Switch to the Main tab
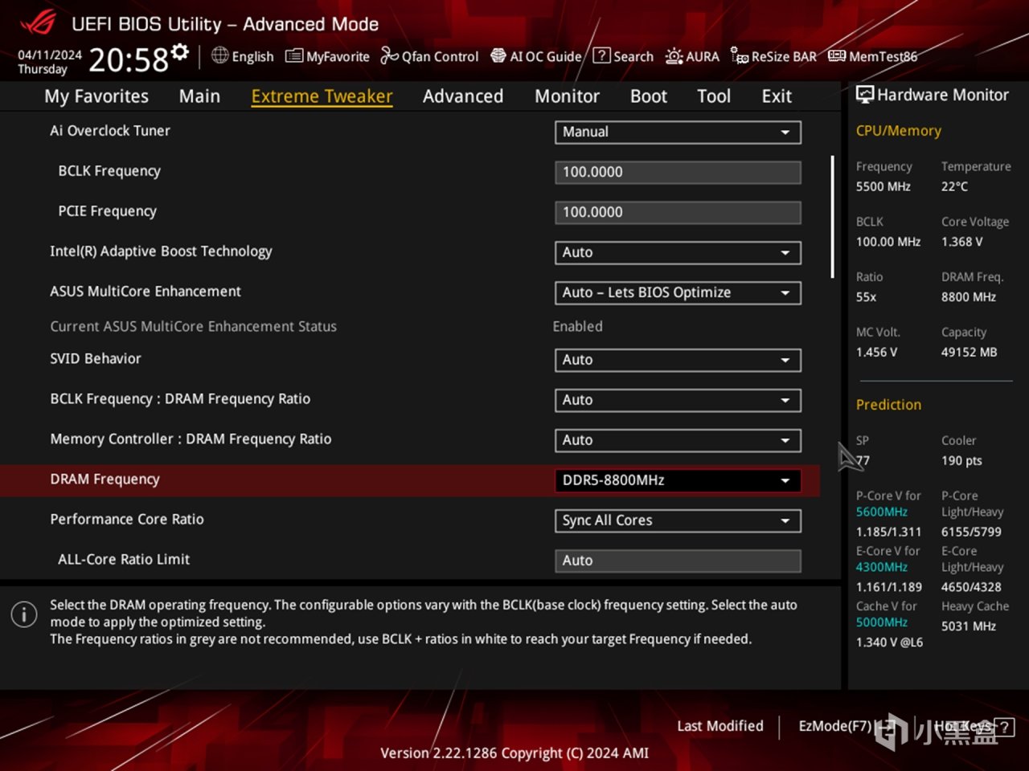Viewport: 1029px width, 771px height. pos(199,96)
